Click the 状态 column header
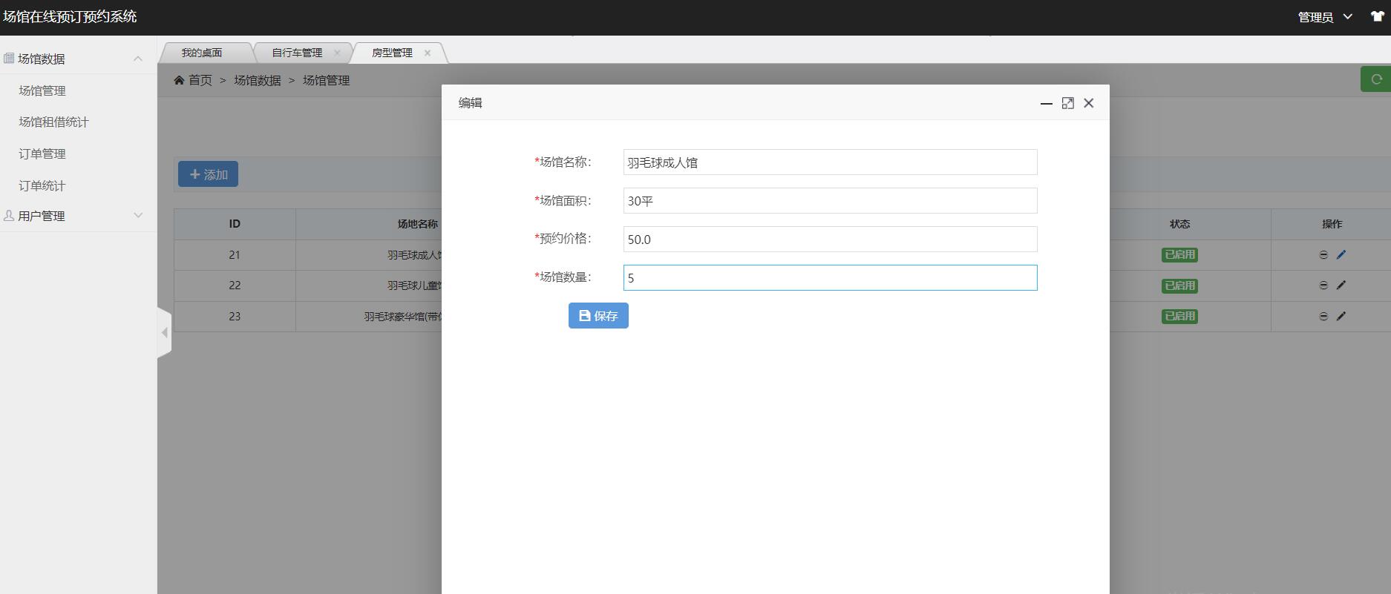 pos(1179,224)
